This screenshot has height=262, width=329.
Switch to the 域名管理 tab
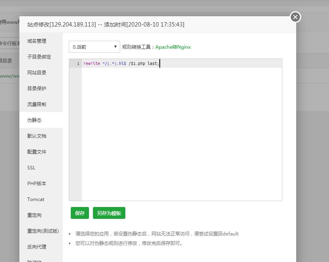point(37,41)
